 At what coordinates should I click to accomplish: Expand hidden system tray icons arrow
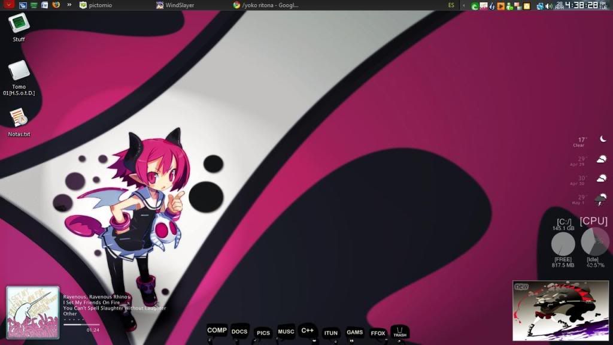[x=464, y=5]
